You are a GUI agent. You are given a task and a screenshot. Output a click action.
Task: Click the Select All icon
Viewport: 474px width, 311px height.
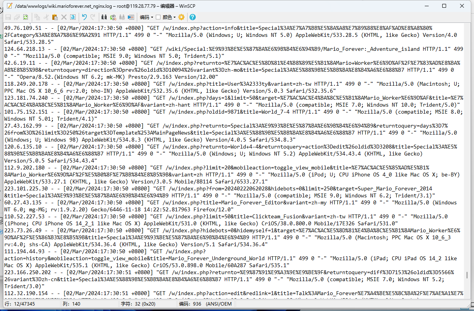72,17
